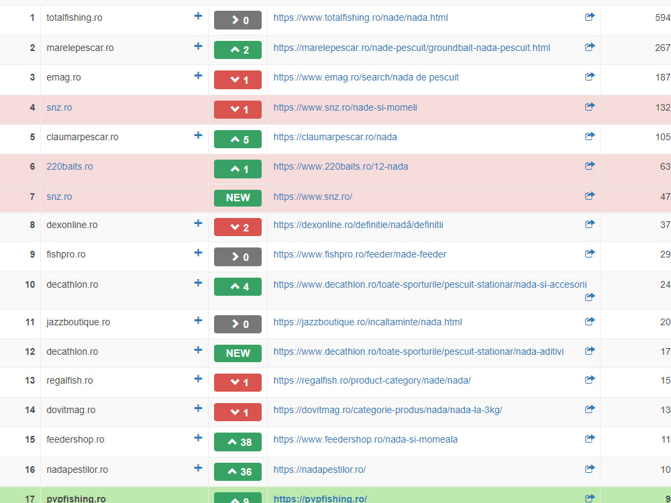The width and height of the screenshot is (671, 503).
Task: Open the regalfish.ro product-category link
Action: coord(372,380)
